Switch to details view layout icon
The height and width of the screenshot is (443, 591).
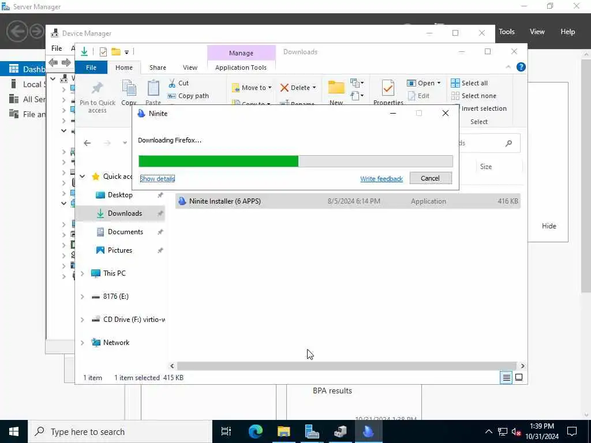(x=507, y=377)
